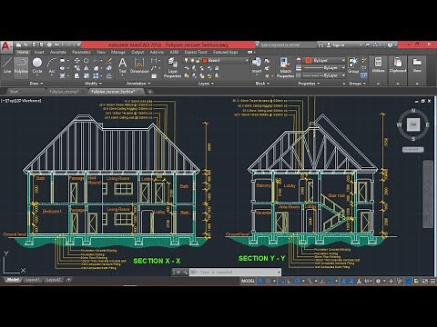Open Layout2 tab at bottom
Screen dimensions: 437x327
[53, 280]
